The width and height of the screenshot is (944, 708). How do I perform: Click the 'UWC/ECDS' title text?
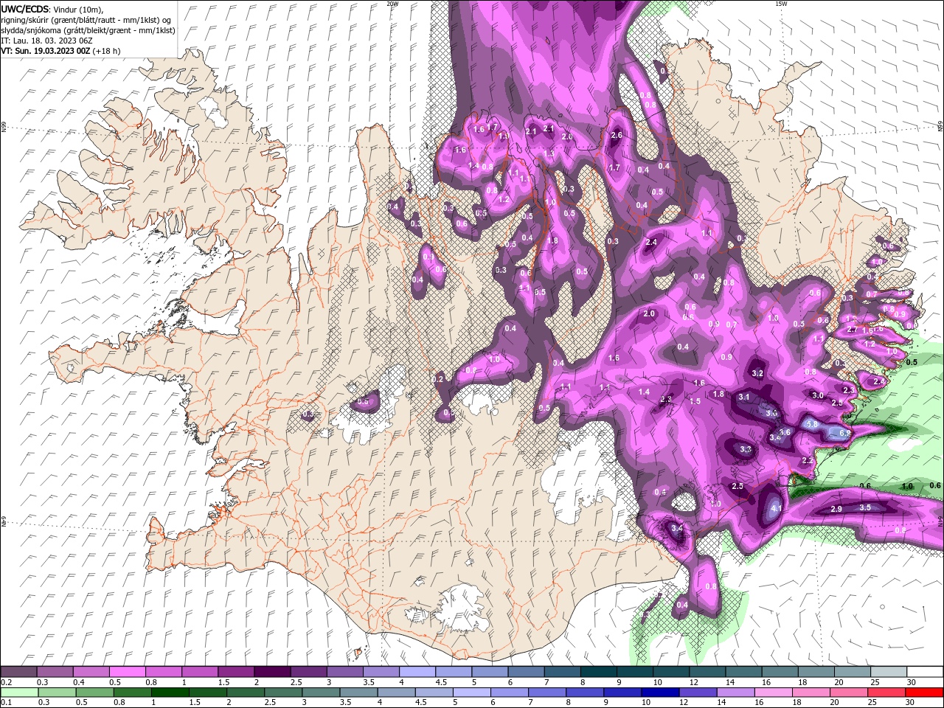24,8
